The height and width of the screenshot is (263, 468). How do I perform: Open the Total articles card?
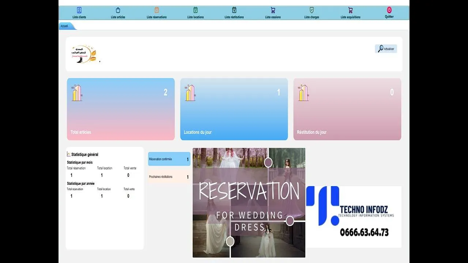pyautogui.click(x=121, y=109)
